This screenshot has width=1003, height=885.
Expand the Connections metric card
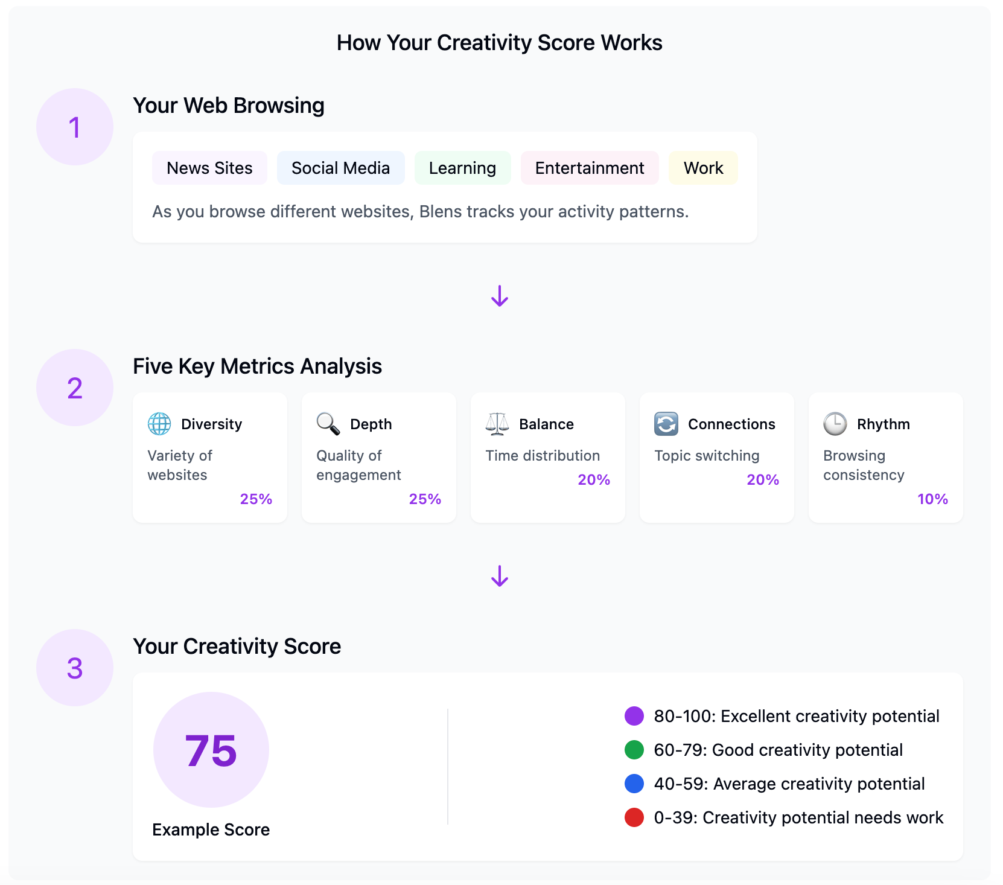(x=716, y=458)
